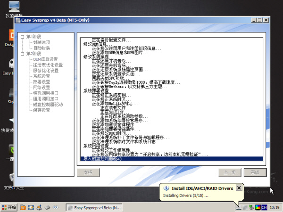Open 特殊调用接口 tree item
Viewport: 283px width, 212px height.
tap(46, 93)
